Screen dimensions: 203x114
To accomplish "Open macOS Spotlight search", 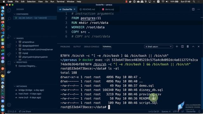I will [x=194, y=2].
